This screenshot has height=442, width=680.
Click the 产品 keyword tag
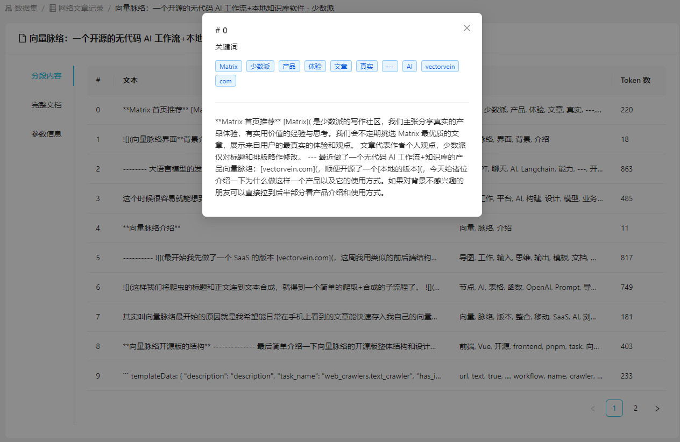click(289, 67)
